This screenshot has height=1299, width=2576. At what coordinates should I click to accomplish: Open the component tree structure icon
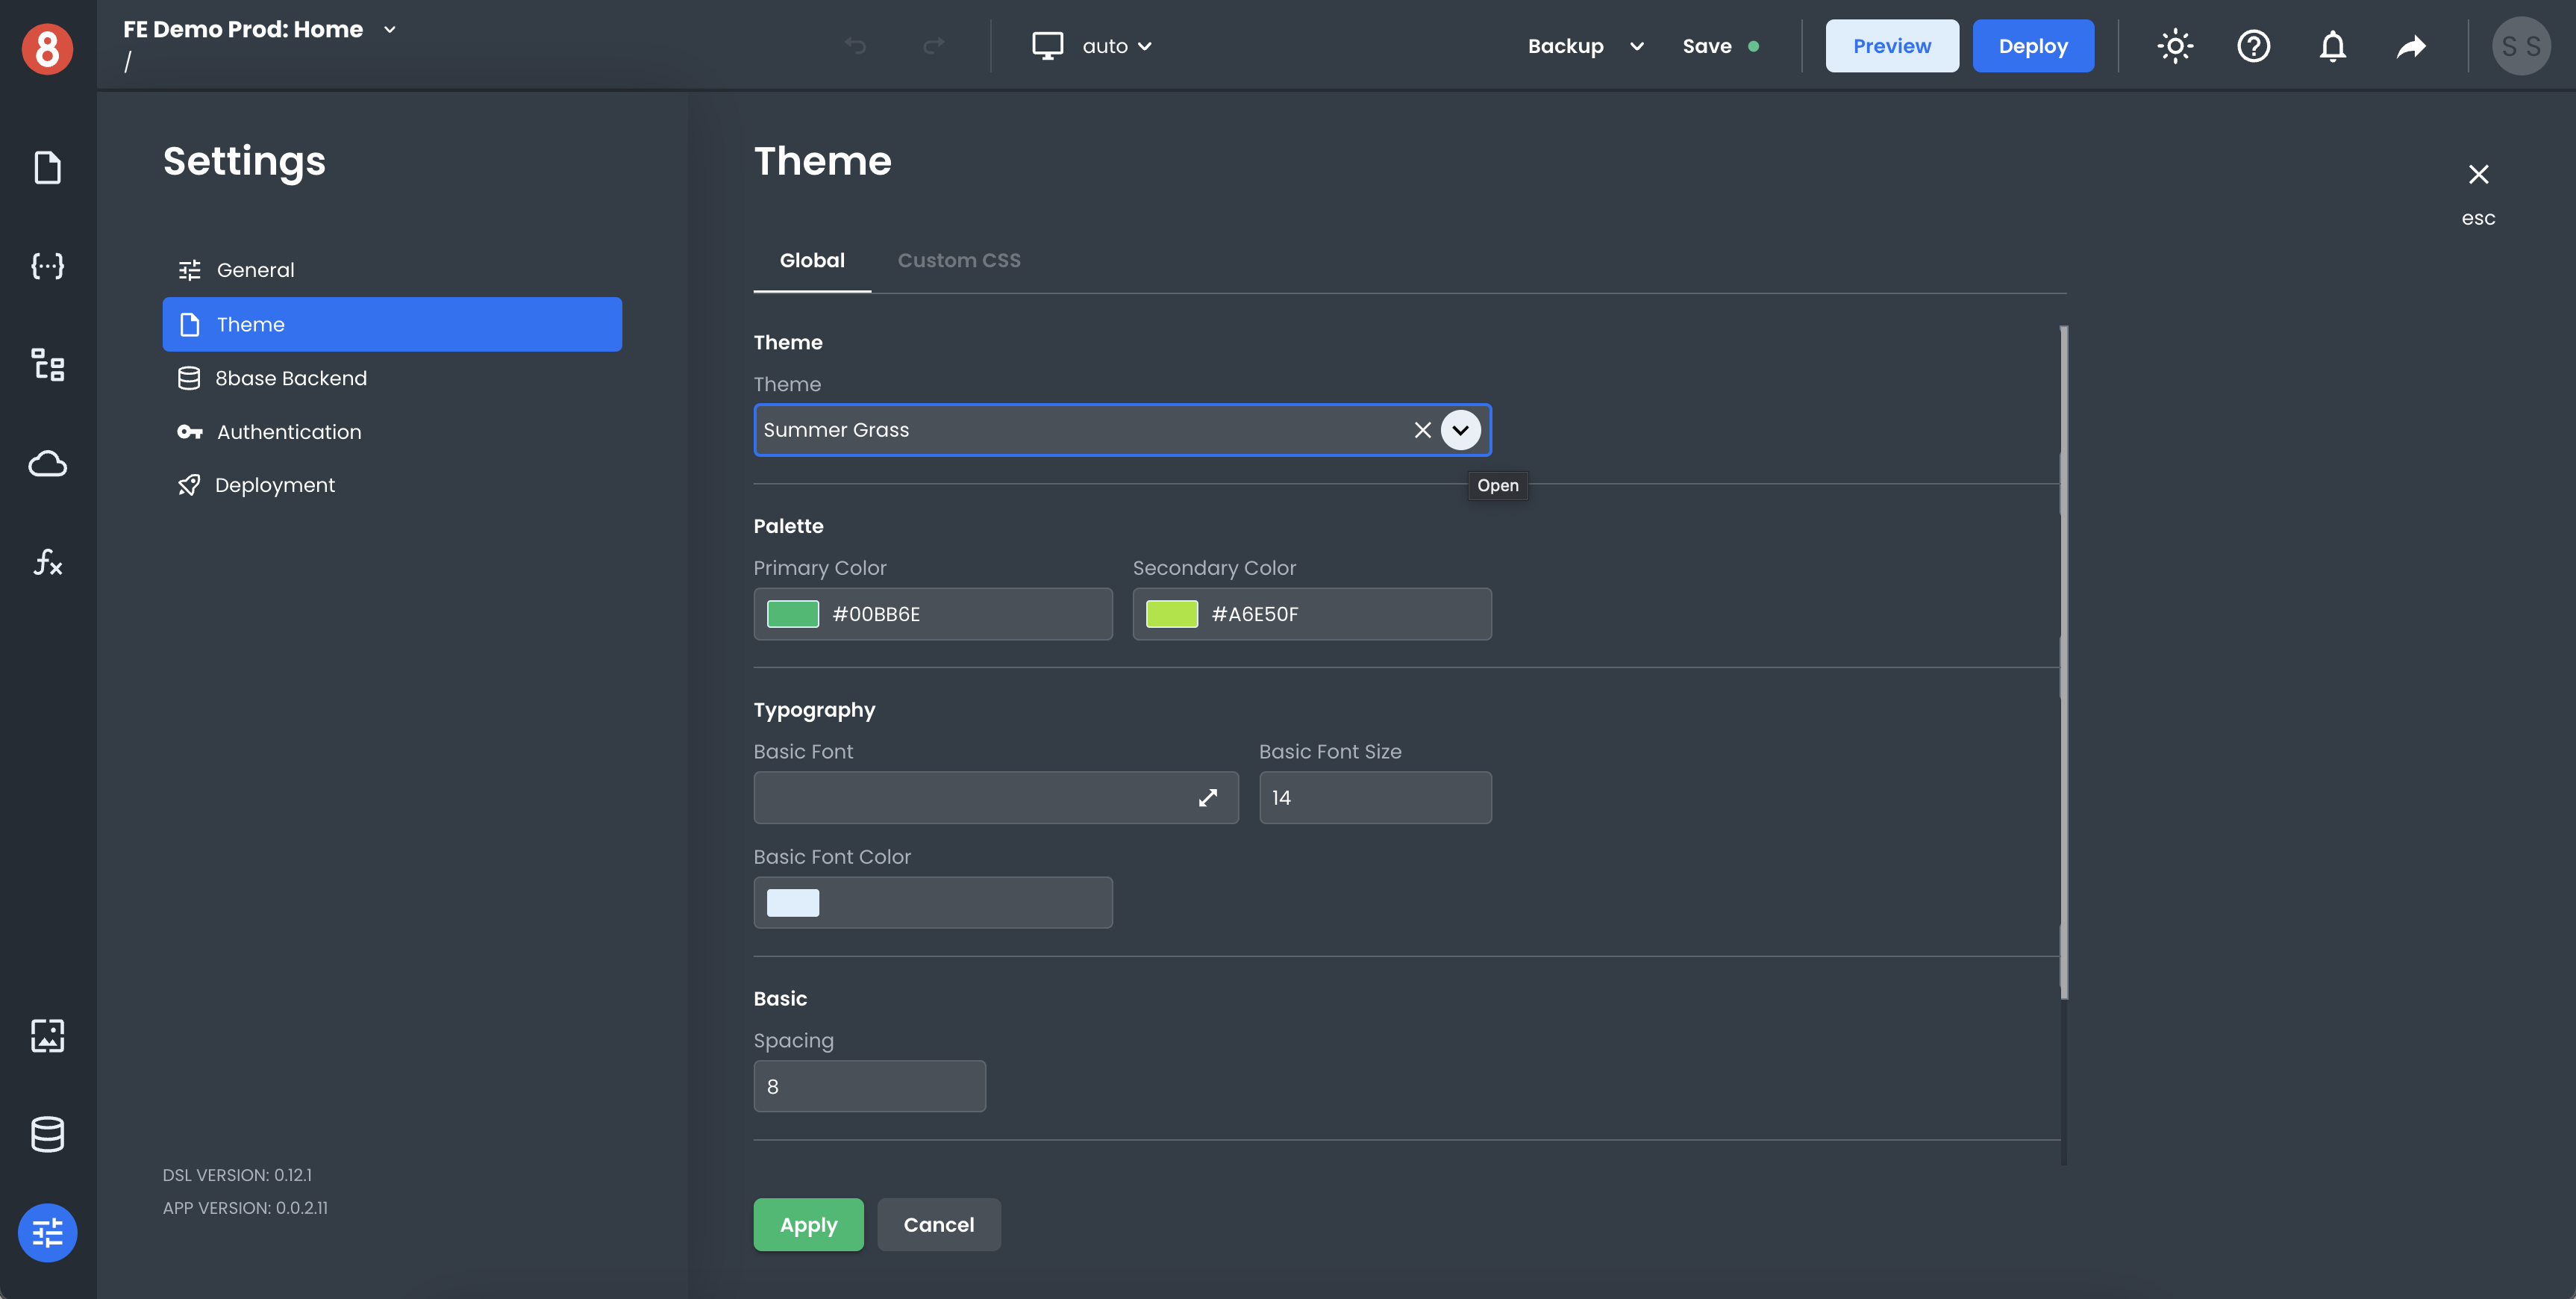tap(47, 364)
